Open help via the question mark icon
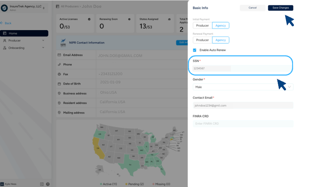Viewport: 319px width, 187px height. coord(48,184)
